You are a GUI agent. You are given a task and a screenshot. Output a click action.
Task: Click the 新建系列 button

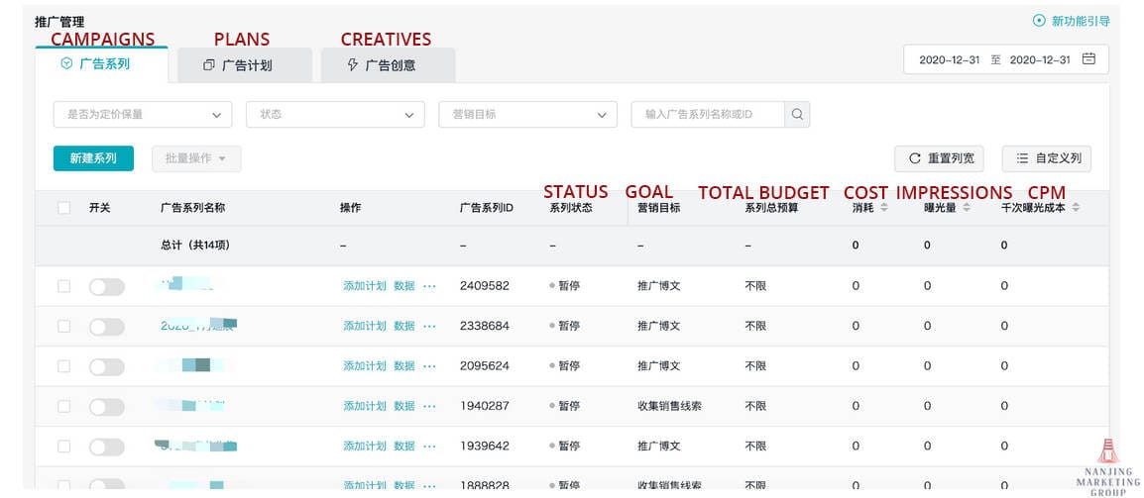93,158
